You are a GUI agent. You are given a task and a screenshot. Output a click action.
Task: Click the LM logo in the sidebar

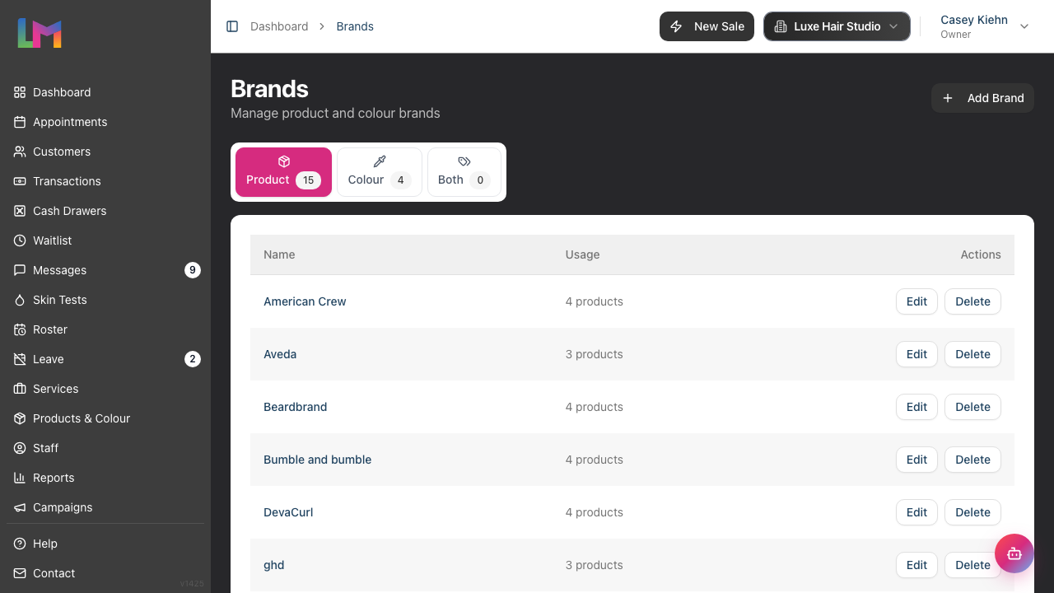[40, 33]
